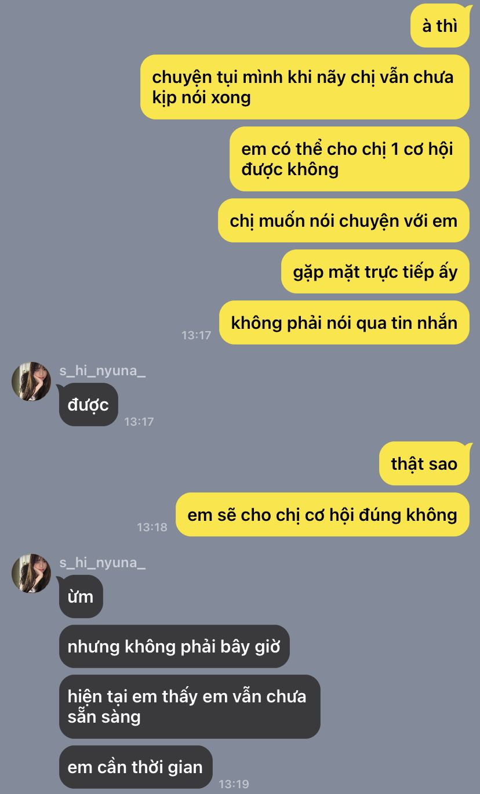Open s_hi_nyuna_ username above "được"
This screenshot has width=480, height=794.
[102, 371]
